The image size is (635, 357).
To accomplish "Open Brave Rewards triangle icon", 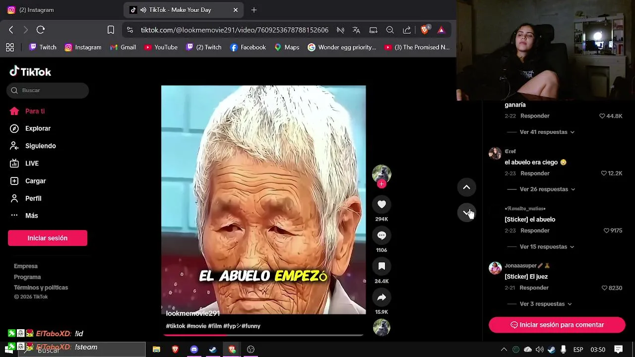I will pyautogui.click(x=441, y=30).
